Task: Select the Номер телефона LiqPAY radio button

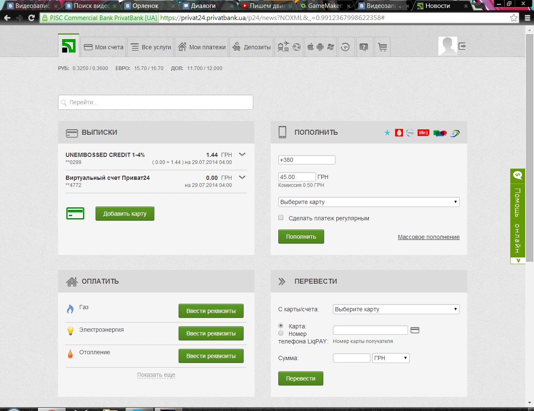Action: pyautogui.click(x=281, y=333)
